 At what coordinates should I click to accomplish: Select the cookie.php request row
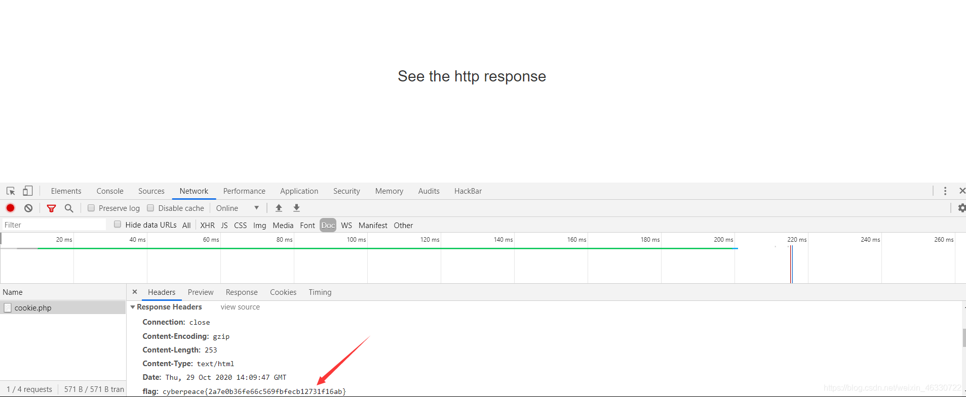tap(63, 307)
